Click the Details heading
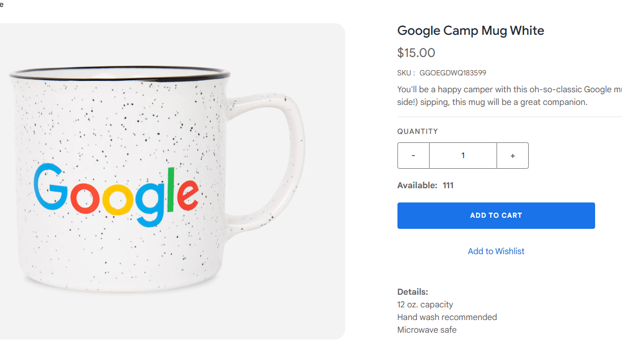Screen dimensions: 622x358 (x=413, y=292)
